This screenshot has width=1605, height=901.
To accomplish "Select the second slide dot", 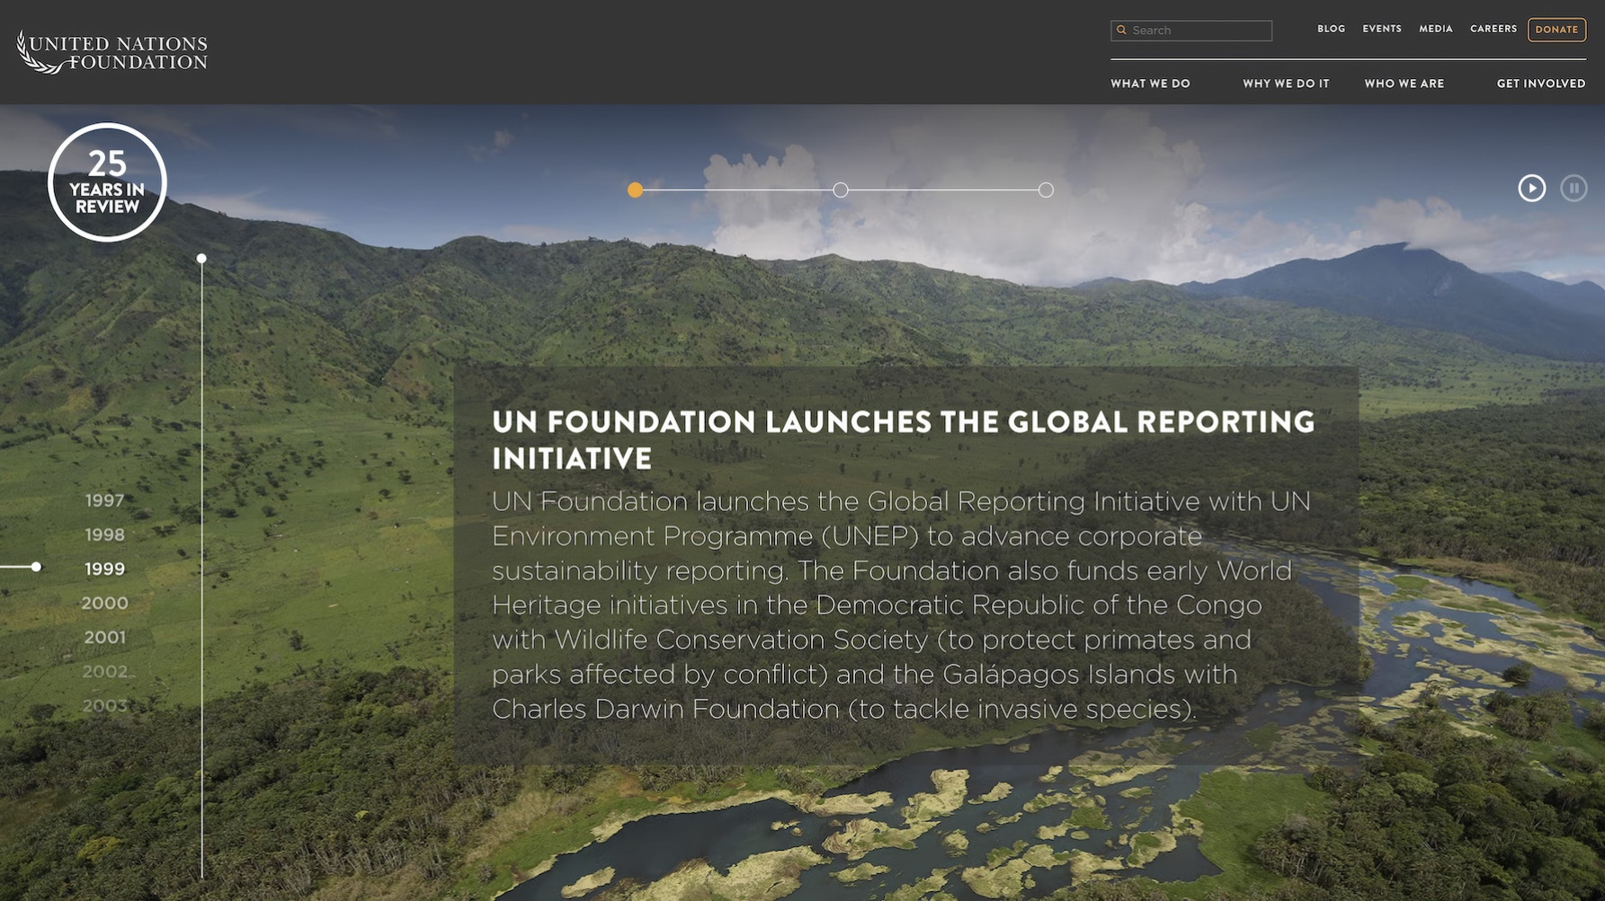I will click(x=841, y=190).
